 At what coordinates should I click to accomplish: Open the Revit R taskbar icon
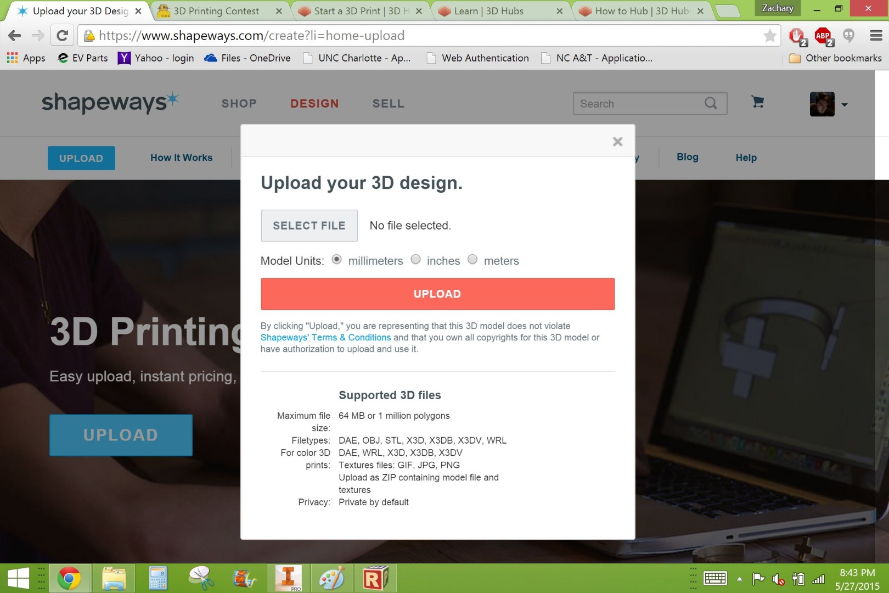coord(375,579)
